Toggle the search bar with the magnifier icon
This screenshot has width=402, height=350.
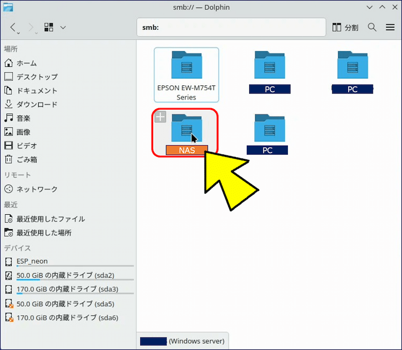[x=372, y=27]
